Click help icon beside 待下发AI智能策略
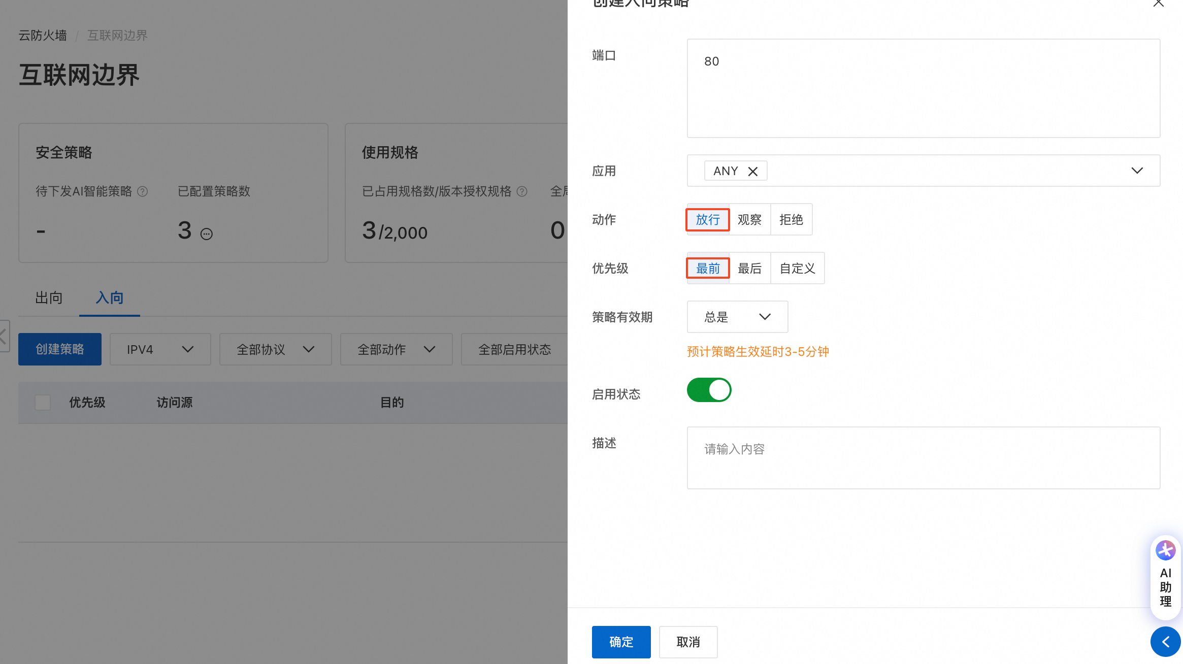The width and height of the screenshot is (1183, 664). (x=143, y=191)
